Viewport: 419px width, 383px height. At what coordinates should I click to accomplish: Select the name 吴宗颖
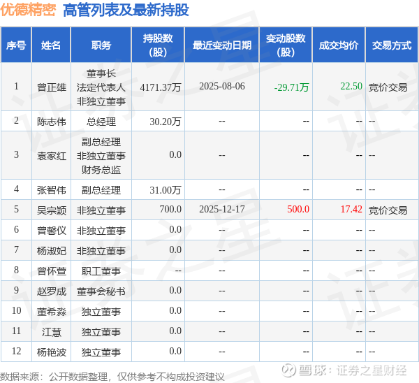(x=51, y=210)
